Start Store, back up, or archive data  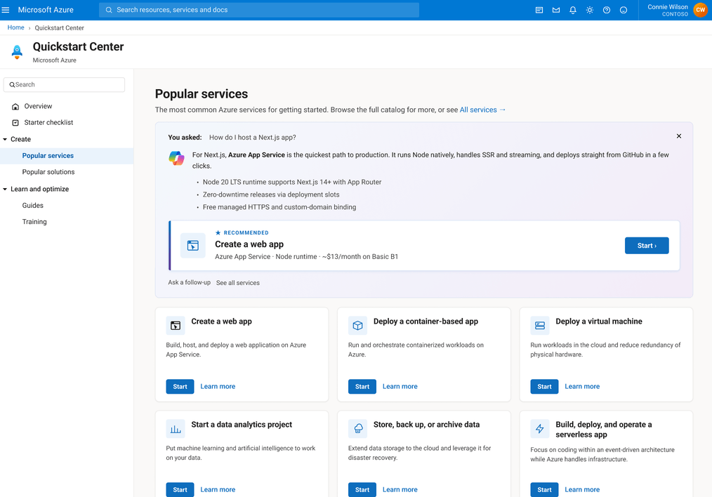pos(362,490)
